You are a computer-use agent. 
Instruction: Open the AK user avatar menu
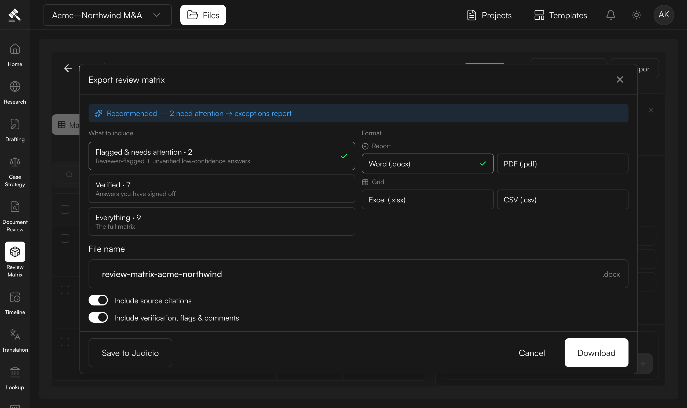[664, 15]
